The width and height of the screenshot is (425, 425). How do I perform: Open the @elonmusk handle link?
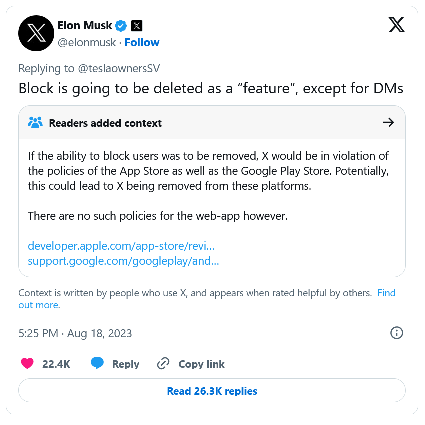click(x=87, y=43)
